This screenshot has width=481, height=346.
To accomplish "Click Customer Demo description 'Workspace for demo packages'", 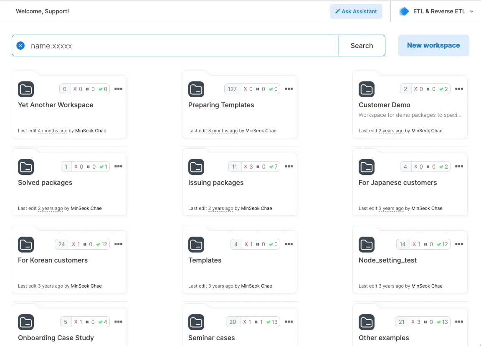I will 410,115.
